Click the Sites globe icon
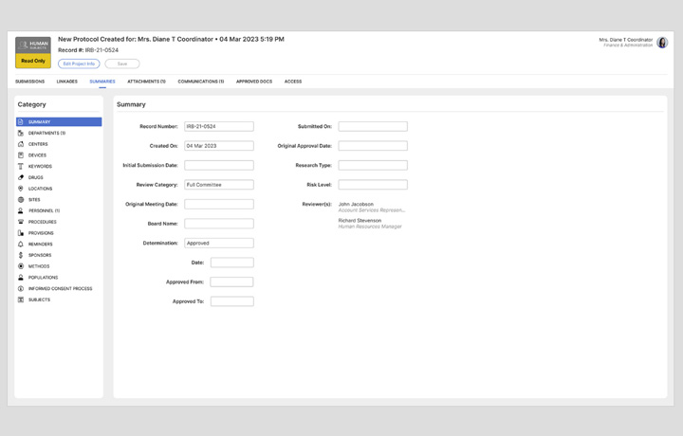 [x=21, y=200]
